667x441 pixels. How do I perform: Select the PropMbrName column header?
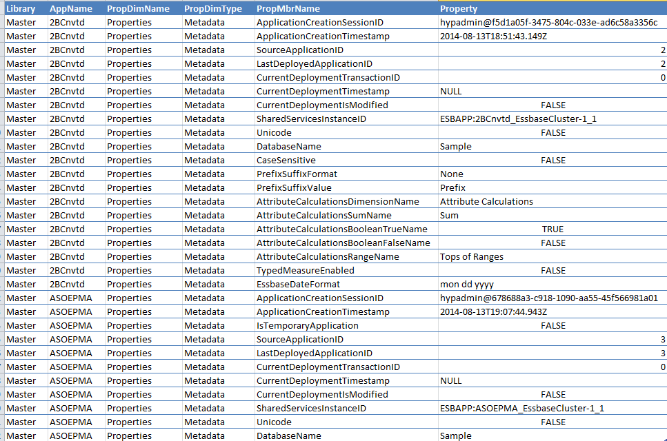coord(346,8)
